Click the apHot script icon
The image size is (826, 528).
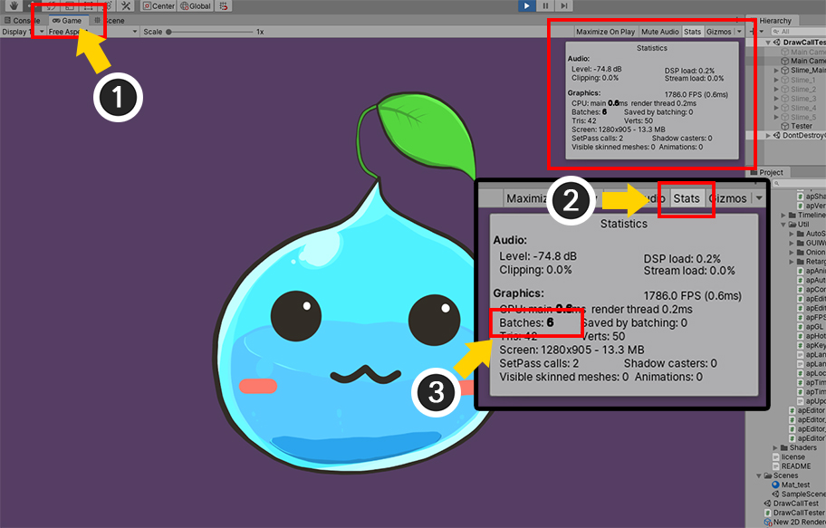(x=801, y=336)
